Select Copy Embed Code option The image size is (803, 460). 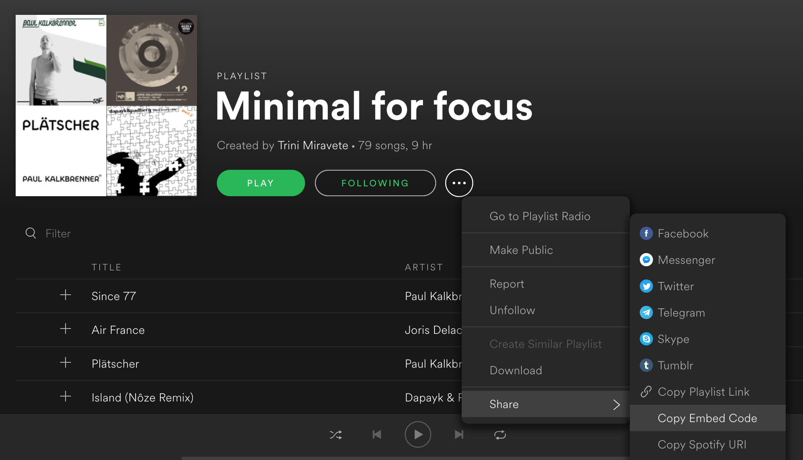(707, 418)
